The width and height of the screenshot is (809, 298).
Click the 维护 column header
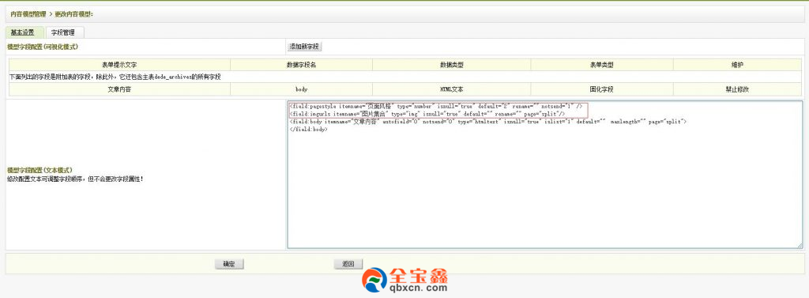pyautogui.click(x=737, y=65)
